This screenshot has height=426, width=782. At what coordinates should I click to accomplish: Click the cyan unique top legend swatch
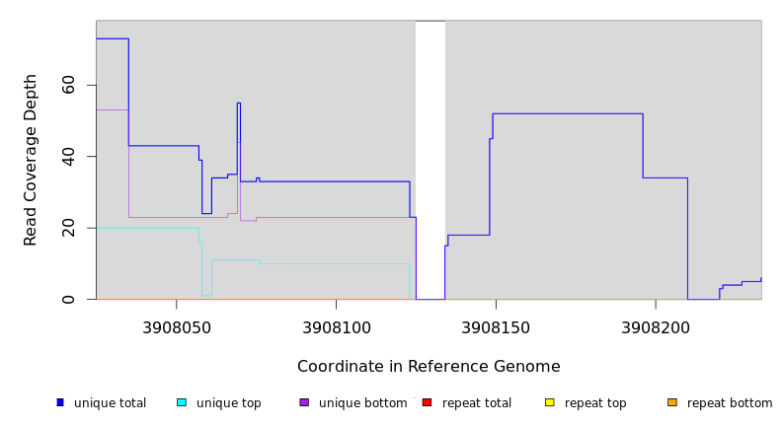pos(182,402)
